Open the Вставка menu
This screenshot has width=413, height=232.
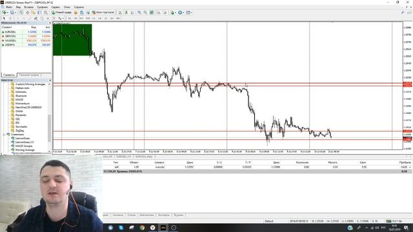click(28, 7)
